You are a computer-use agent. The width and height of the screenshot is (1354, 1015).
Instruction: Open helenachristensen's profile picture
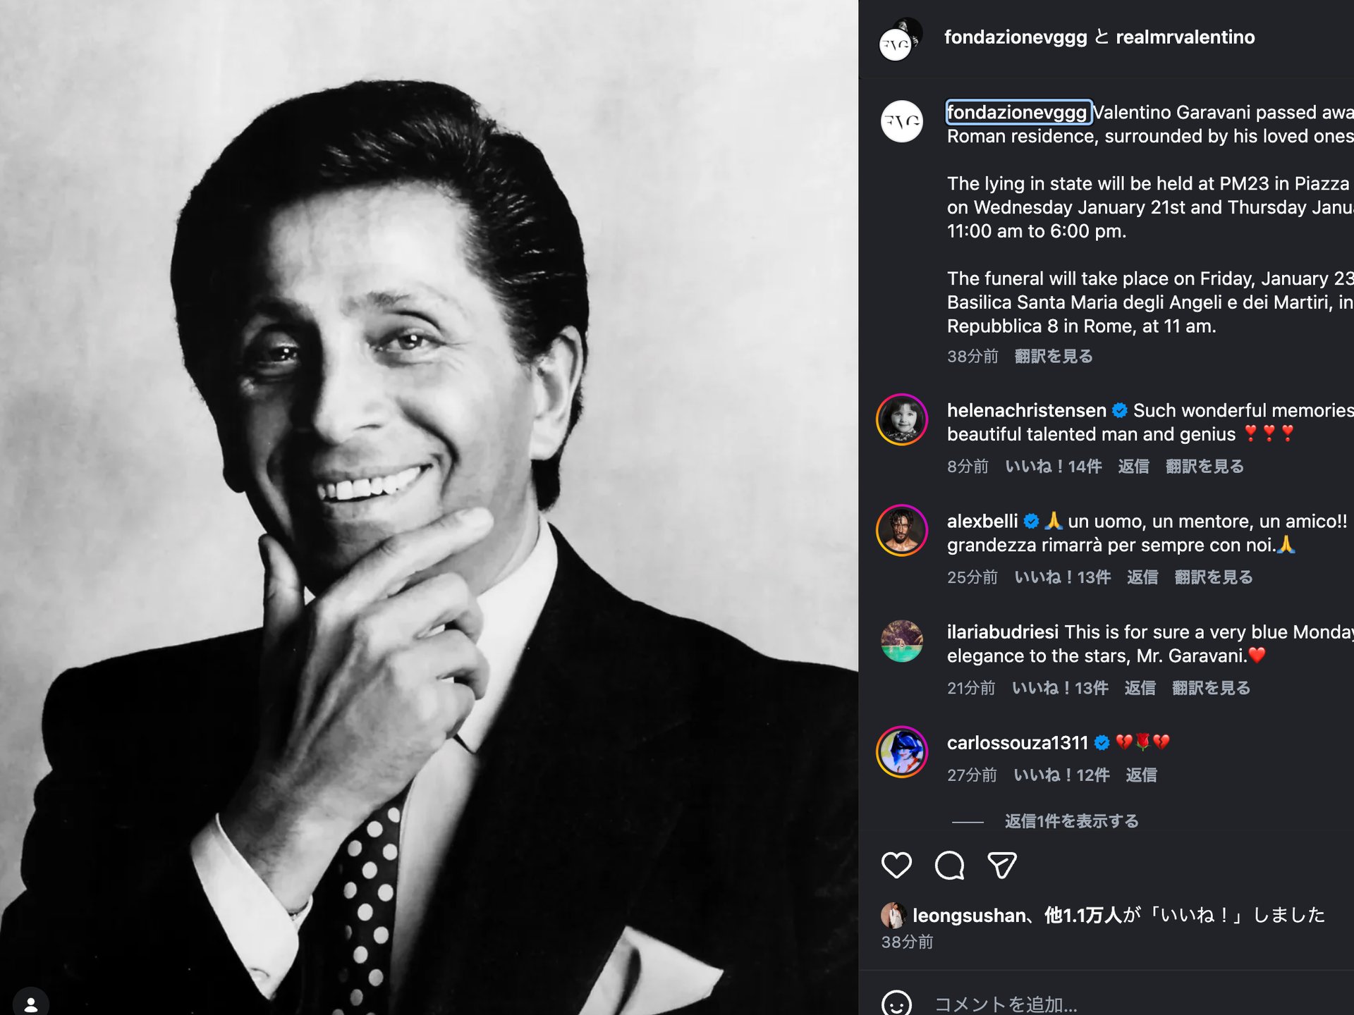click(902, 419)
